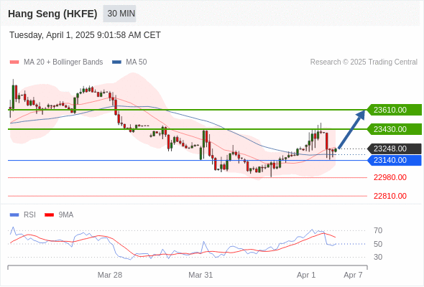Click the 22980.00 red support label

pos(390,177)
